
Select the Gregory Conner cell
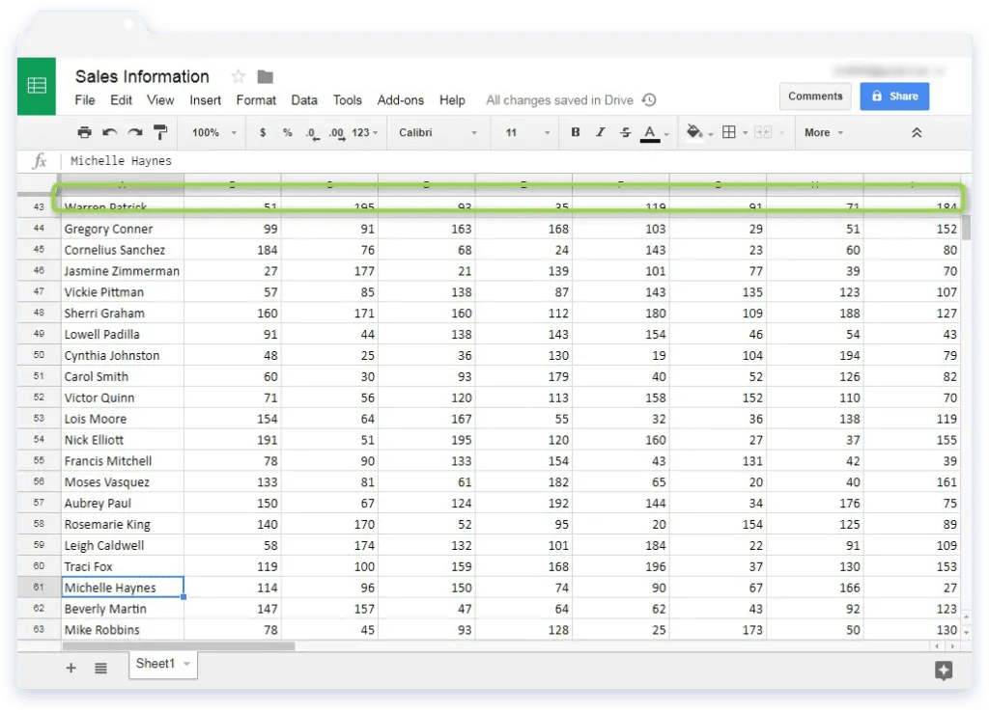(x=123, y=229)
